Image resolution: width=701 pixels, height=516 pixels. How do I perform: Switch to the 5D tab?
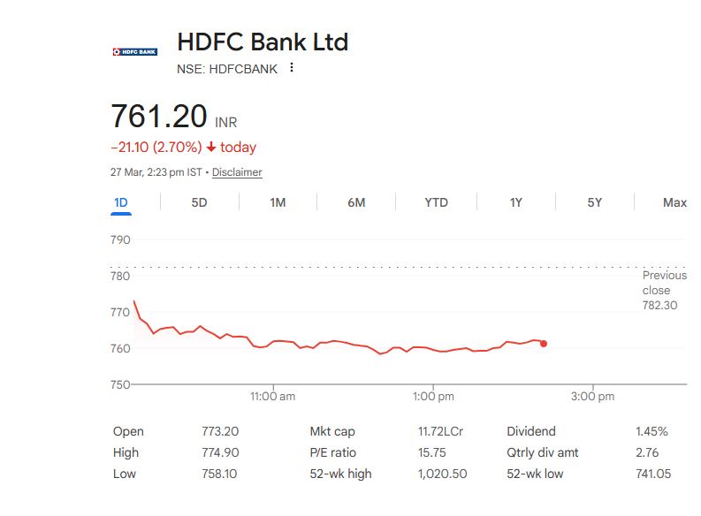(199, 202)
